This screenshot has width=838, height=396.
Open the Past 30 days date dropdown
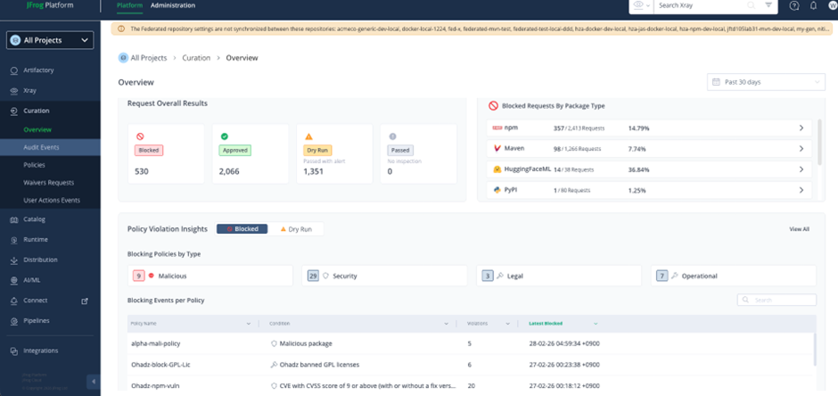[766, 82]
